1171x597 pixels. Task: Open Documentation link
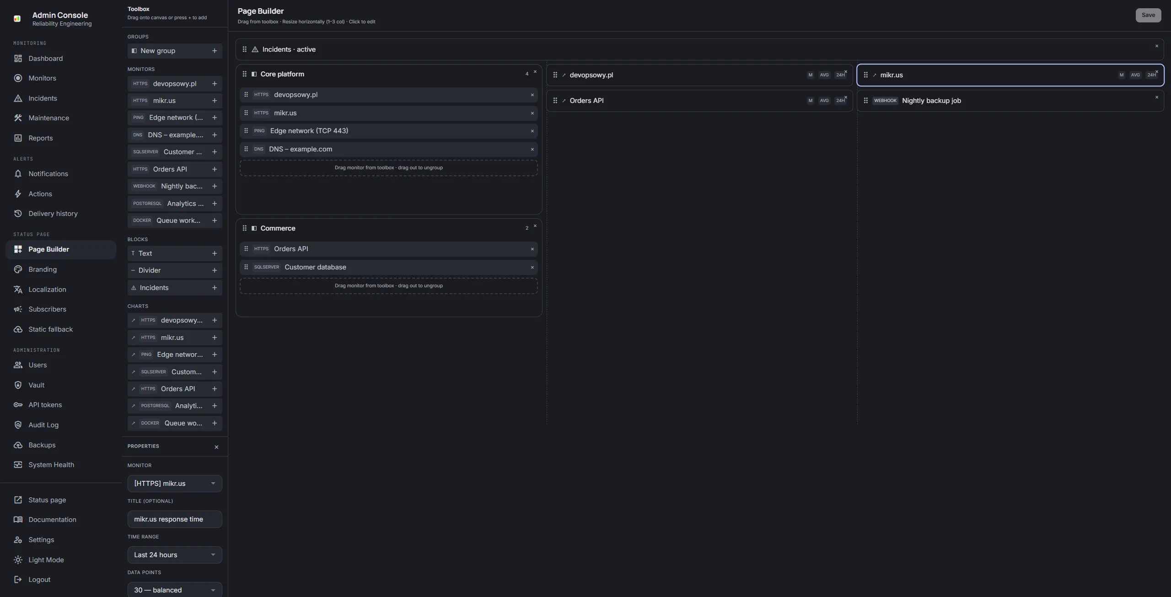(x=61, y=520)
